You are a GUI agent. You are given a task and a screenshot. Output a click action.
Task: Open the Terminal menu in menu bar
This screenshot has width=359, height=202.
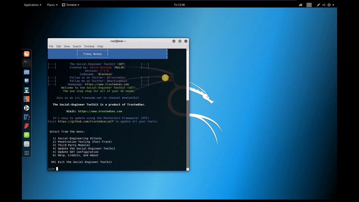(x=89, y=46)
